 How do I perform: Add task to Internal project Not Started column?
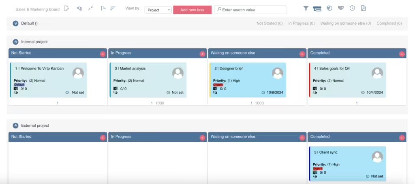point(103,54)
